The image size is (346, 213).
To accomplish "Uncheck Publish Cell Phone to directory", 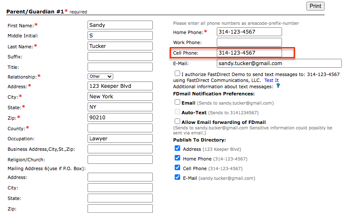I will pos(177,168).
